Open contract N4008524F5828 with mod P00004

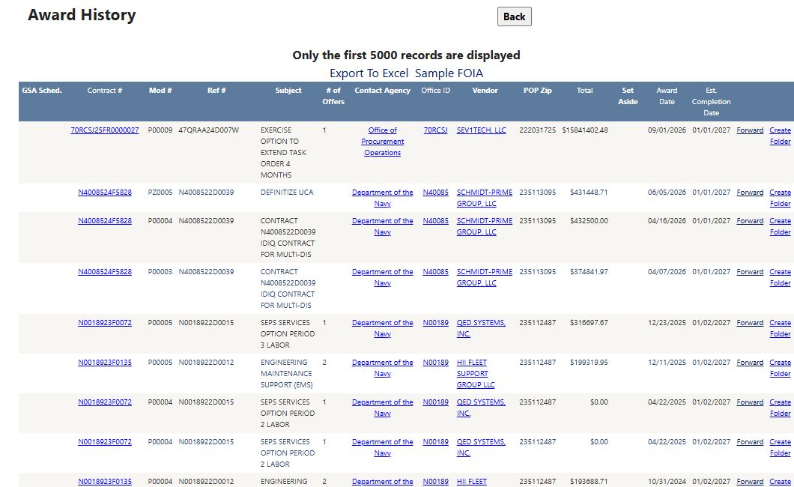click(x=105, y=221)
